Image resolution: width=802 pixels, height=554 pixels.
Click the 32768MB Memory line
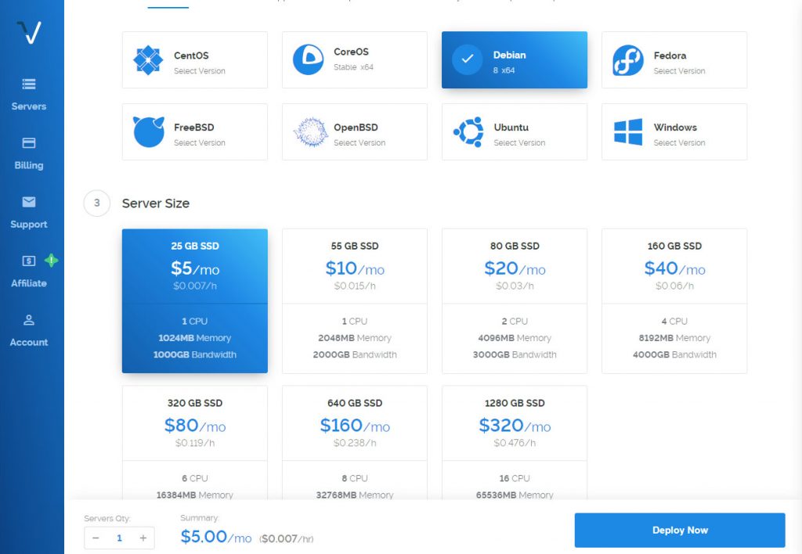click(x=355, y=495)
